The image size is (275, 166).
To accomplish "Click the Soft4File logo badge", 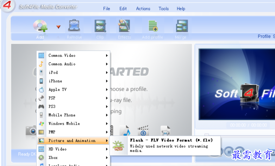I will tap(7, 5).
